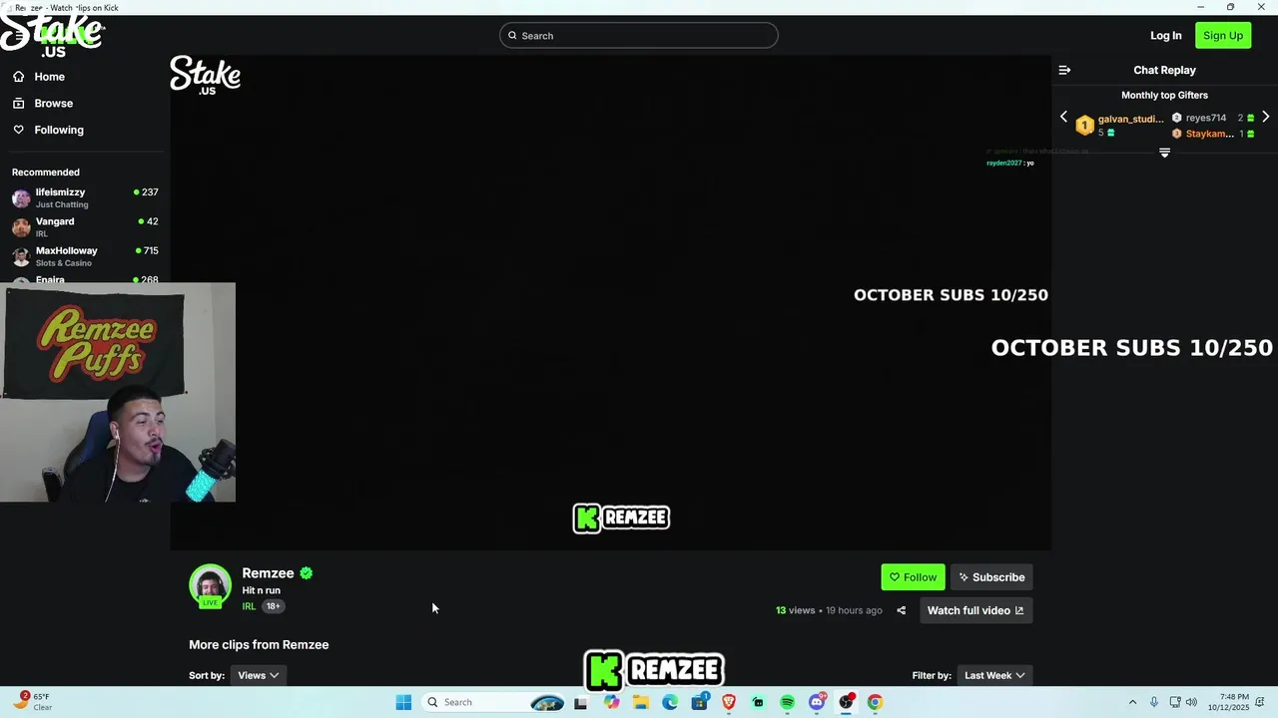This screenshot has width=1278, height=718.
Task: Click the Sign Up button
Action: coord(1223,36)
